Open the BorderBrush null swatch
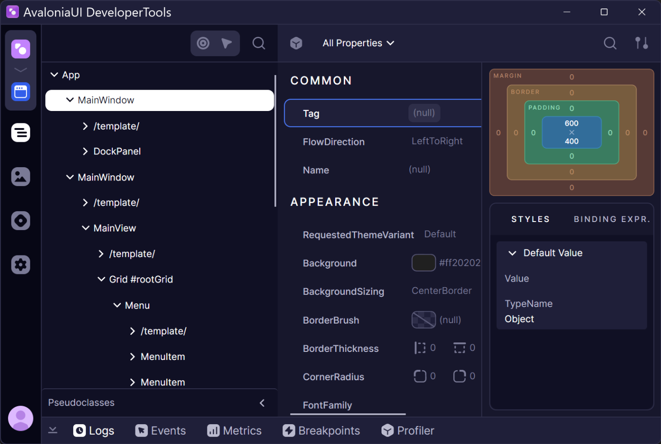 pyautogui.click(x=424, y=320)
